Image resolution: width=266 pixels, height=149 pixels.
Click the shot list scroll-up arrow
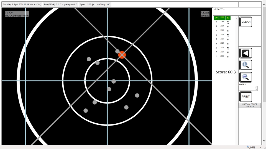pos(236,19)
